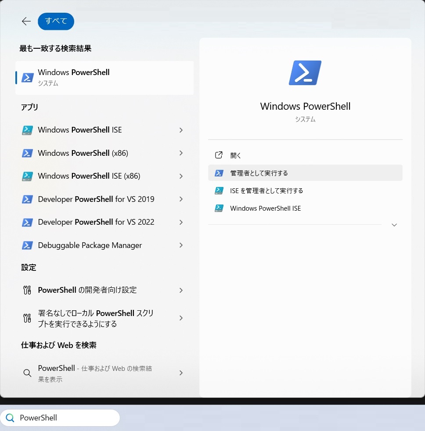The height and width of the screenshot is (431, 425).
Task: Click the PowerShell icon next to 管理者として実行する
Action: (x=219, y=173)
